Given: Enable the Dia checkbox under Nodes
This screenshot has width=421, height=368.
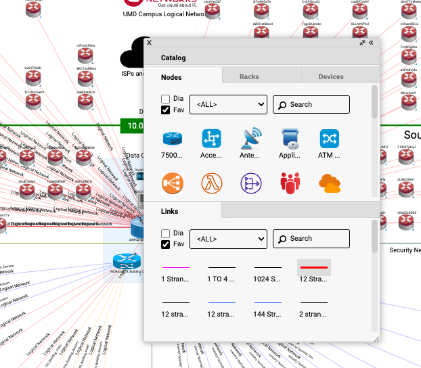Looking at the screenshot, I should (x=166, y=99).
